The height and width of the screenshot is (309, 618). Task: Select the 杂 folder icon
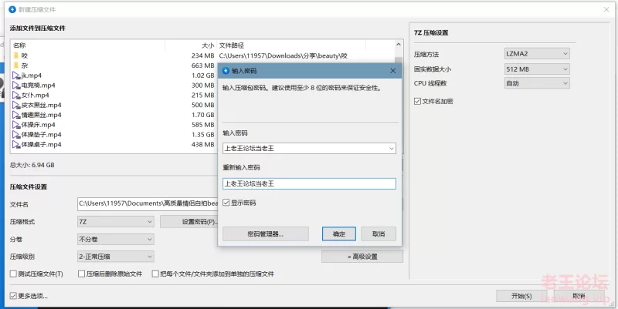point(15,65)
